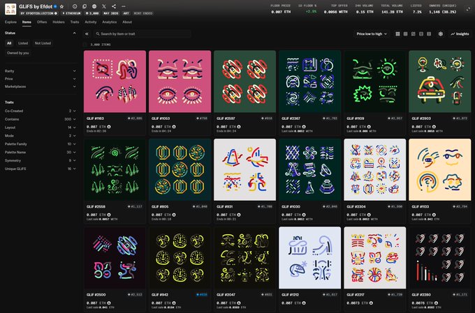
Task: Filter items by Not Listed status
Action: pyautogui.click(x=43, y=43)
